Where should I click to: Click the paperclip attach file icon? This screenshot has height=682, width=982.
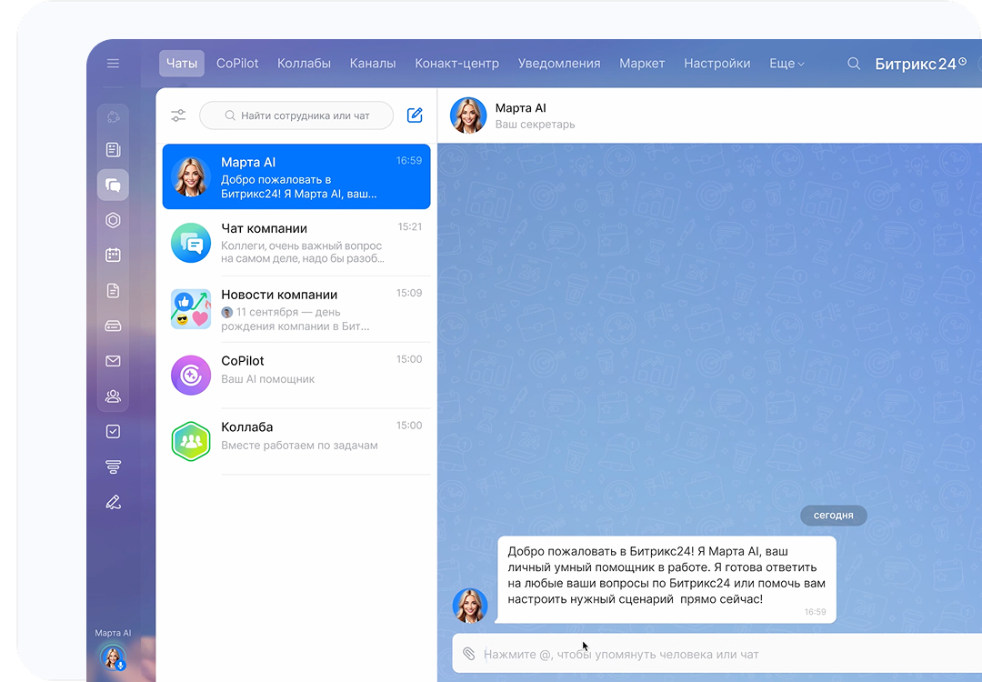pos(469,654)
